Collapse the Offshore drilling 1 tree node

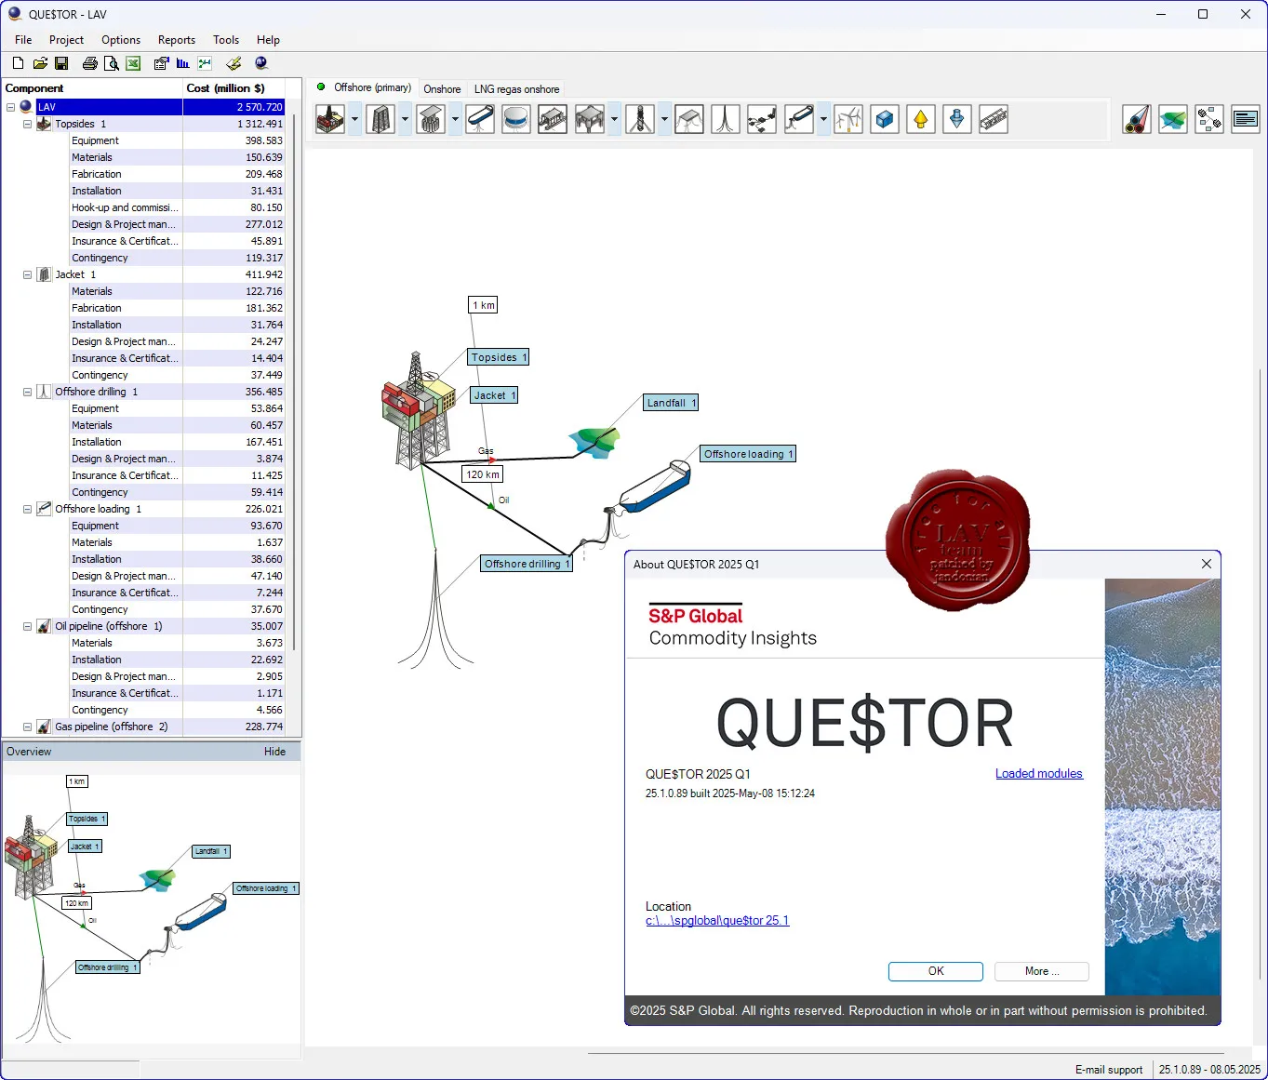pos(27,392)
